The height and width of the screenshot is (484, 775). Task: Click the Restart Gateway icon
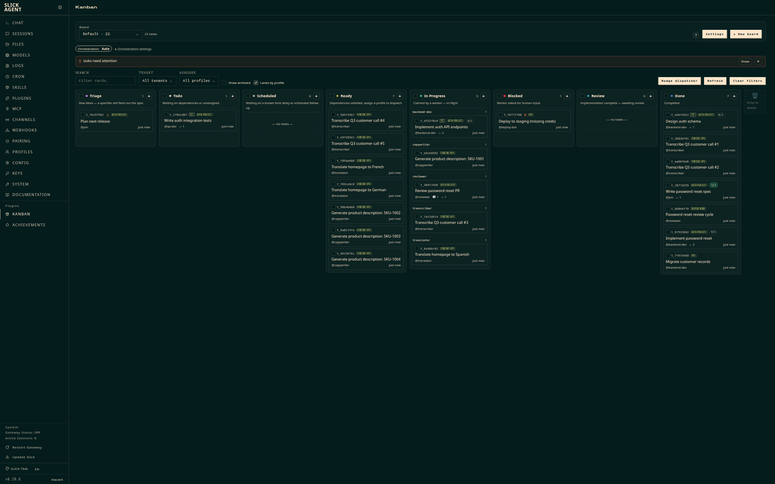click(7, 448)
